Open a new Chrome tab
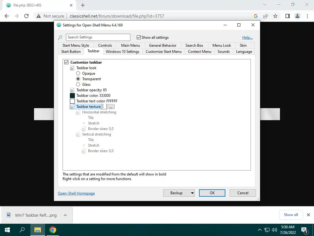 [x=83, y=6]
